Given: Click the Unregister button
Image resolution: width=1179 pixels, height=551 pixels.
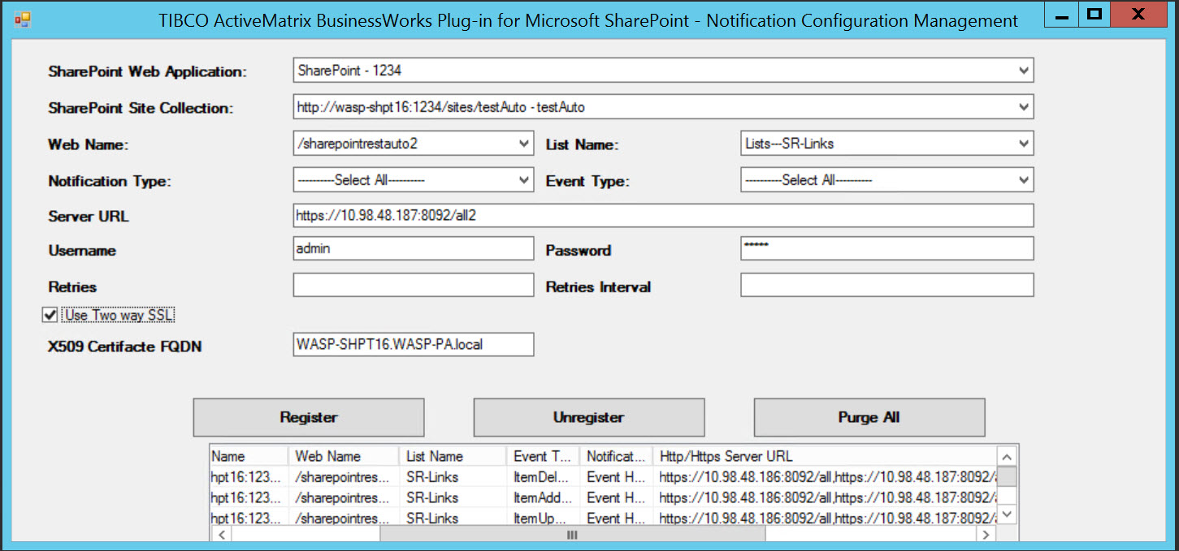Looking at the screenshot, I should pos(588,417).
